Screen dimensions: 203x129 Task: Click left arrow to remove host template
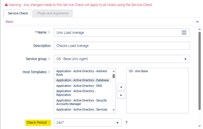121,95
